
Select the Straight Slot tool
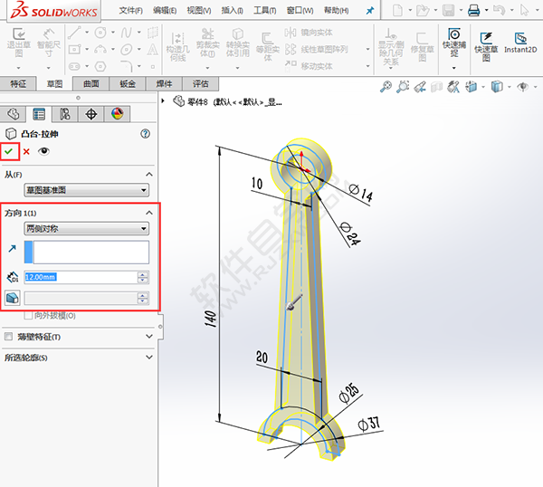[74, 66]
